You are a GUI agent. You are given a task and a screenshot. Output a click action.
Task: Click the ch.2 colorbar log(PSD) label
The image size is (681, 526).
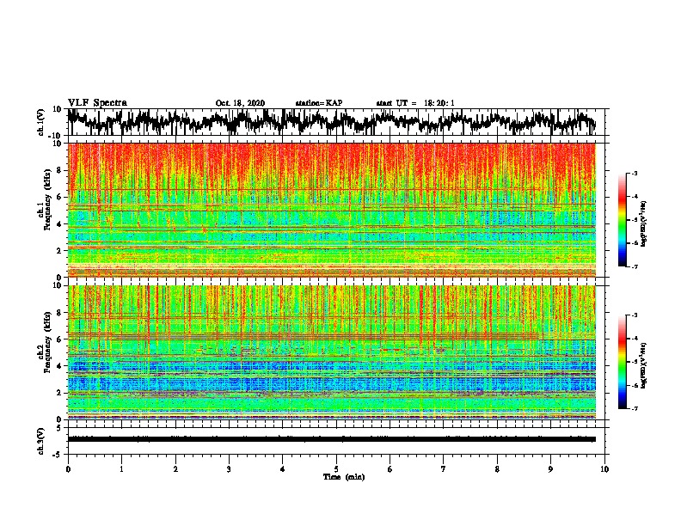click(644, 365)
